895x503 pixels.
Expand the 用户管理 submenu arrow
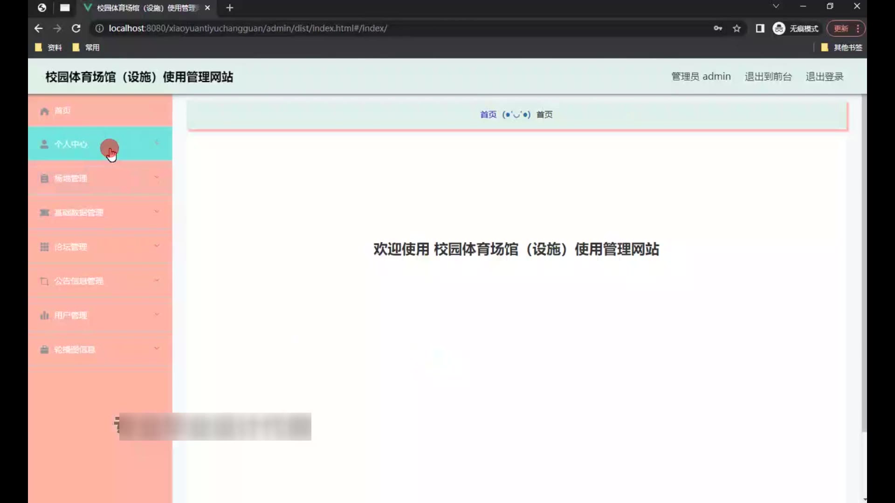(x=157, y=314)
